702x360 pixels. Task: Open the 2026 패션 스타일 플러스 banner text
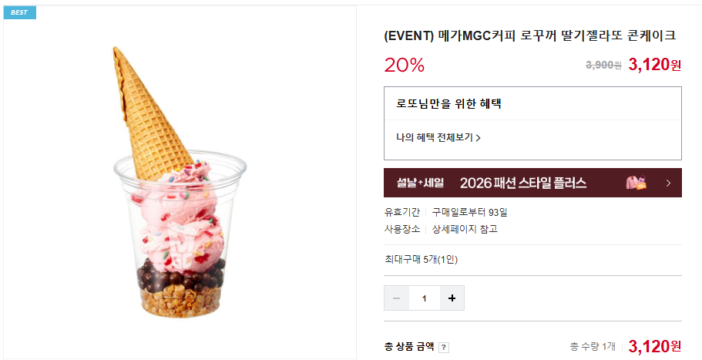pyautogui.click(x=523, y=183)
